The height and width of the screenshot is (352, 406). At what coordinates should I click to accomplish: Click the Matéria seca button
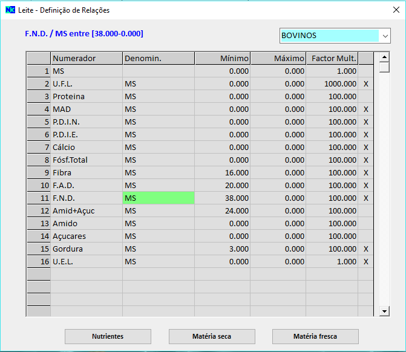coord(212,336)
